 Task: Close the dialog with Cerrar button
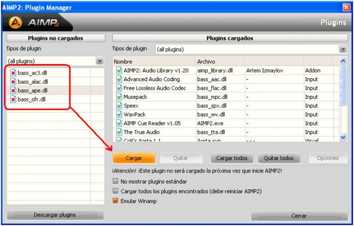click(299, 216)
